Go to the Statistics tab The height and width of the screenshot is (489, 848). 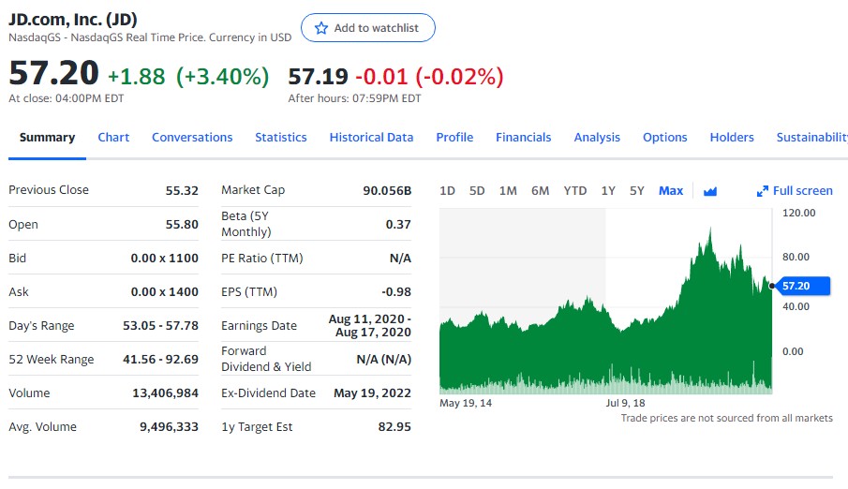point(281,138)
